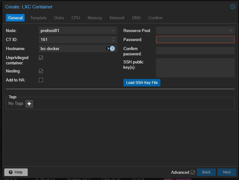Switch to the CPU tab
Screen dimensions: 239x180
coord(76,18)
